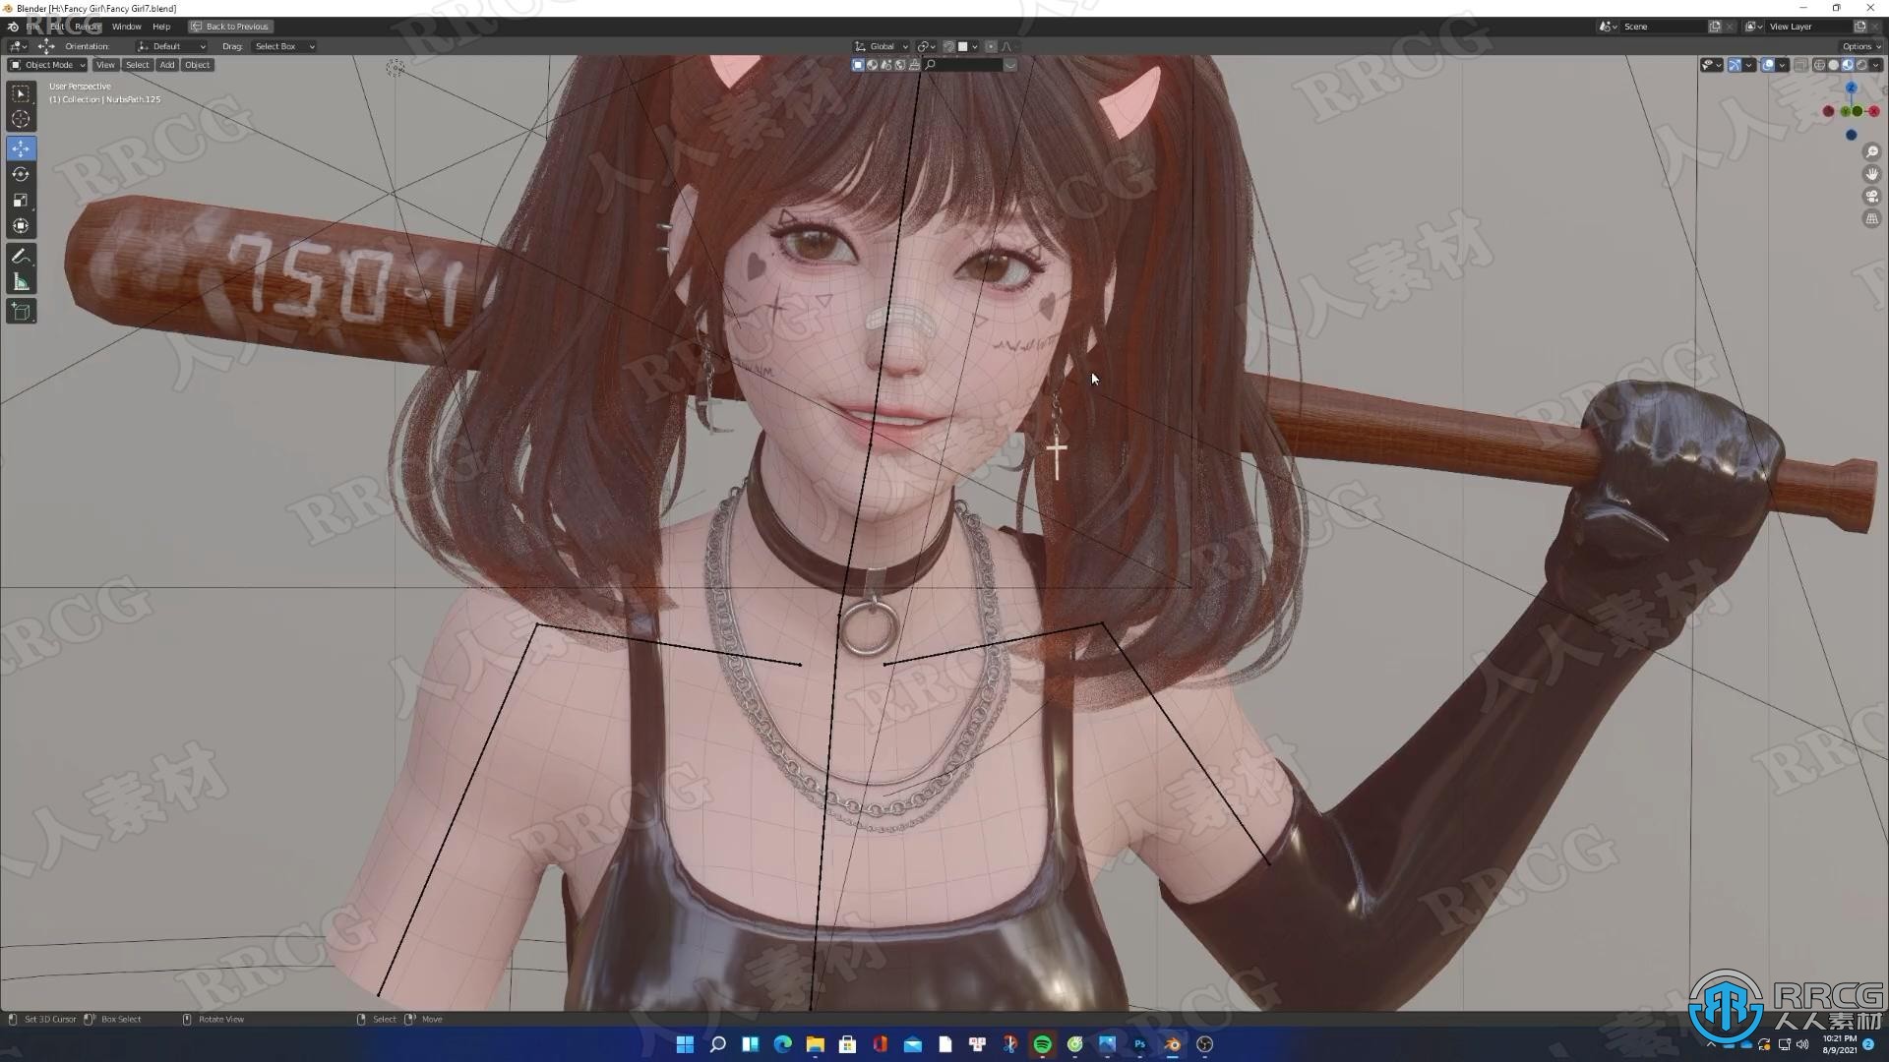Activate the Transform tool
Image resolution: width=1889 pixels, height=1062 pixels.
point(21,225)
